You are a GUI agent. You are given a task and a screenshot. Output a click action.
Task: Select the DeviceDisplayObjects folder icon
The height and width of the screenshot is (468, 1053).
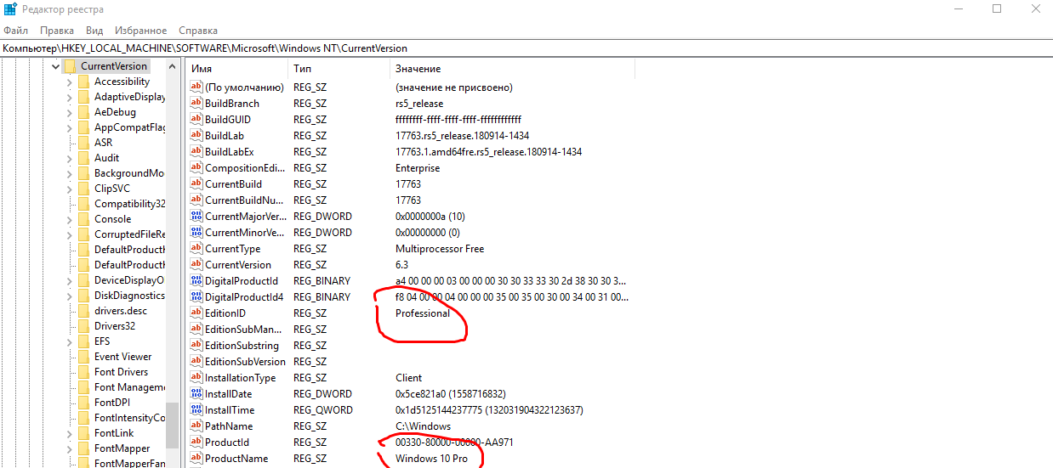coord(83,280)
